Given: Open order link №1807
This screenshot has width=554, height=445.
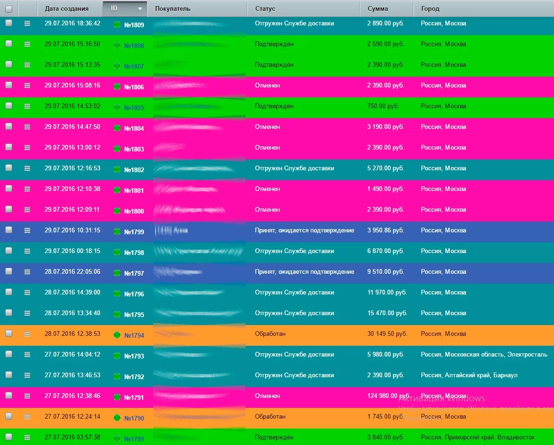Looking at the screenshot, I should (x=134, y=66).
